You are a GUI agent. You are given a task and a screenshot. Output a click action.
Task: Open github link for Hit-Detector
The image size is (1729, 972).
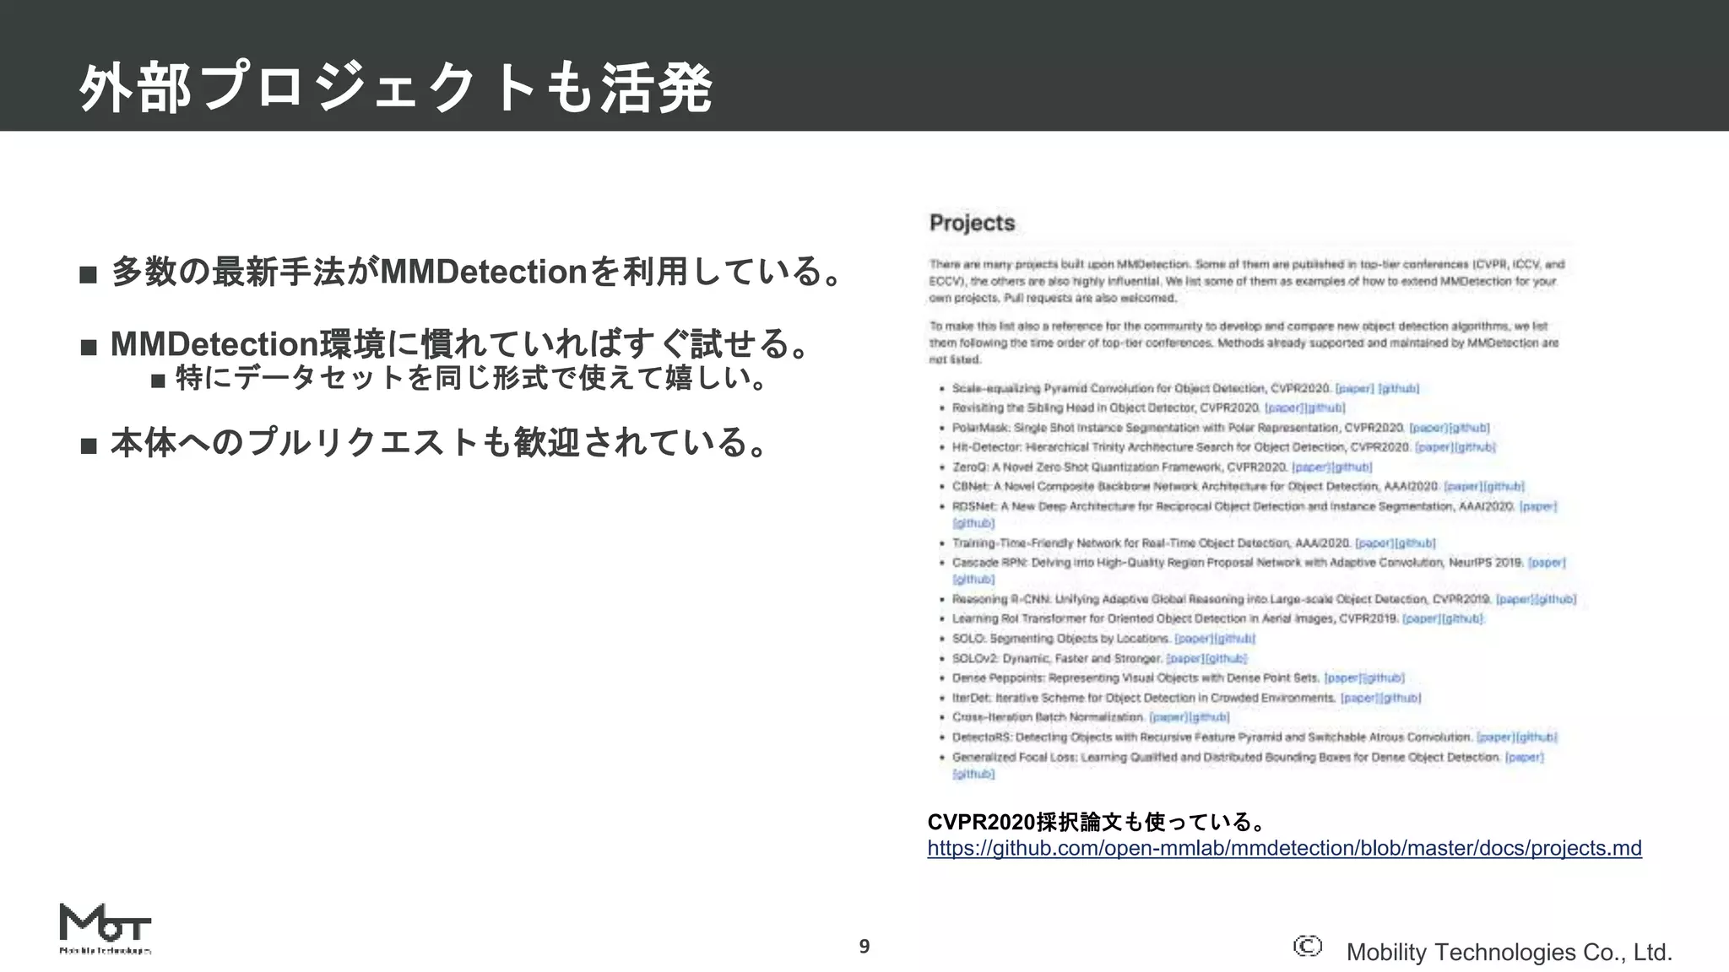(x=1475, y=447)
